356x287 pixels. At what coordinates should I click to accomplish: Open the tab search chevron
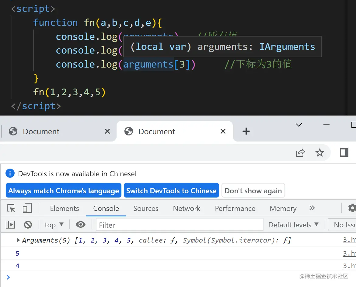pos(298,125)
